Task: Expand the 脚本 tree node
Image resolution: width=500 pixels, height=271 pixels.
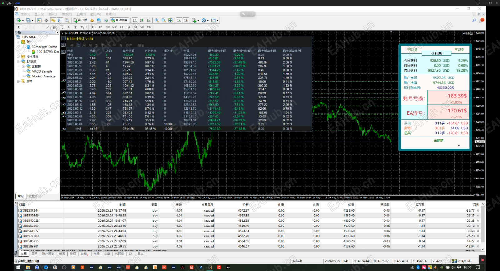Action: click(18, 81)
